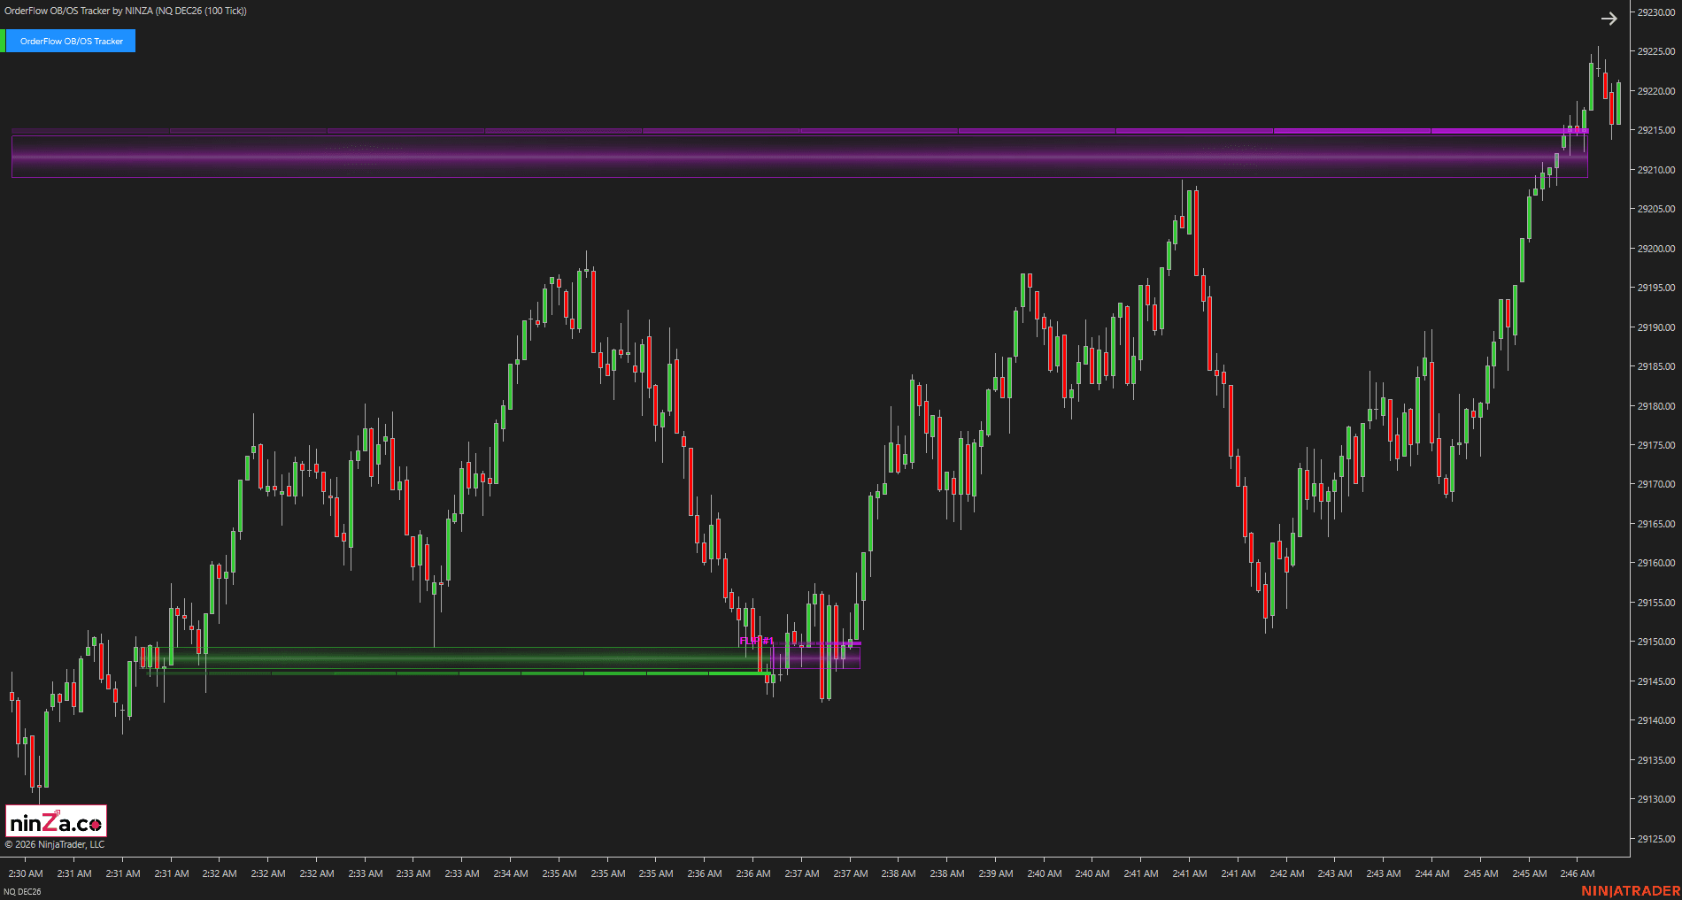Select the purple overbought zone band near 29212

coord(799,157)
